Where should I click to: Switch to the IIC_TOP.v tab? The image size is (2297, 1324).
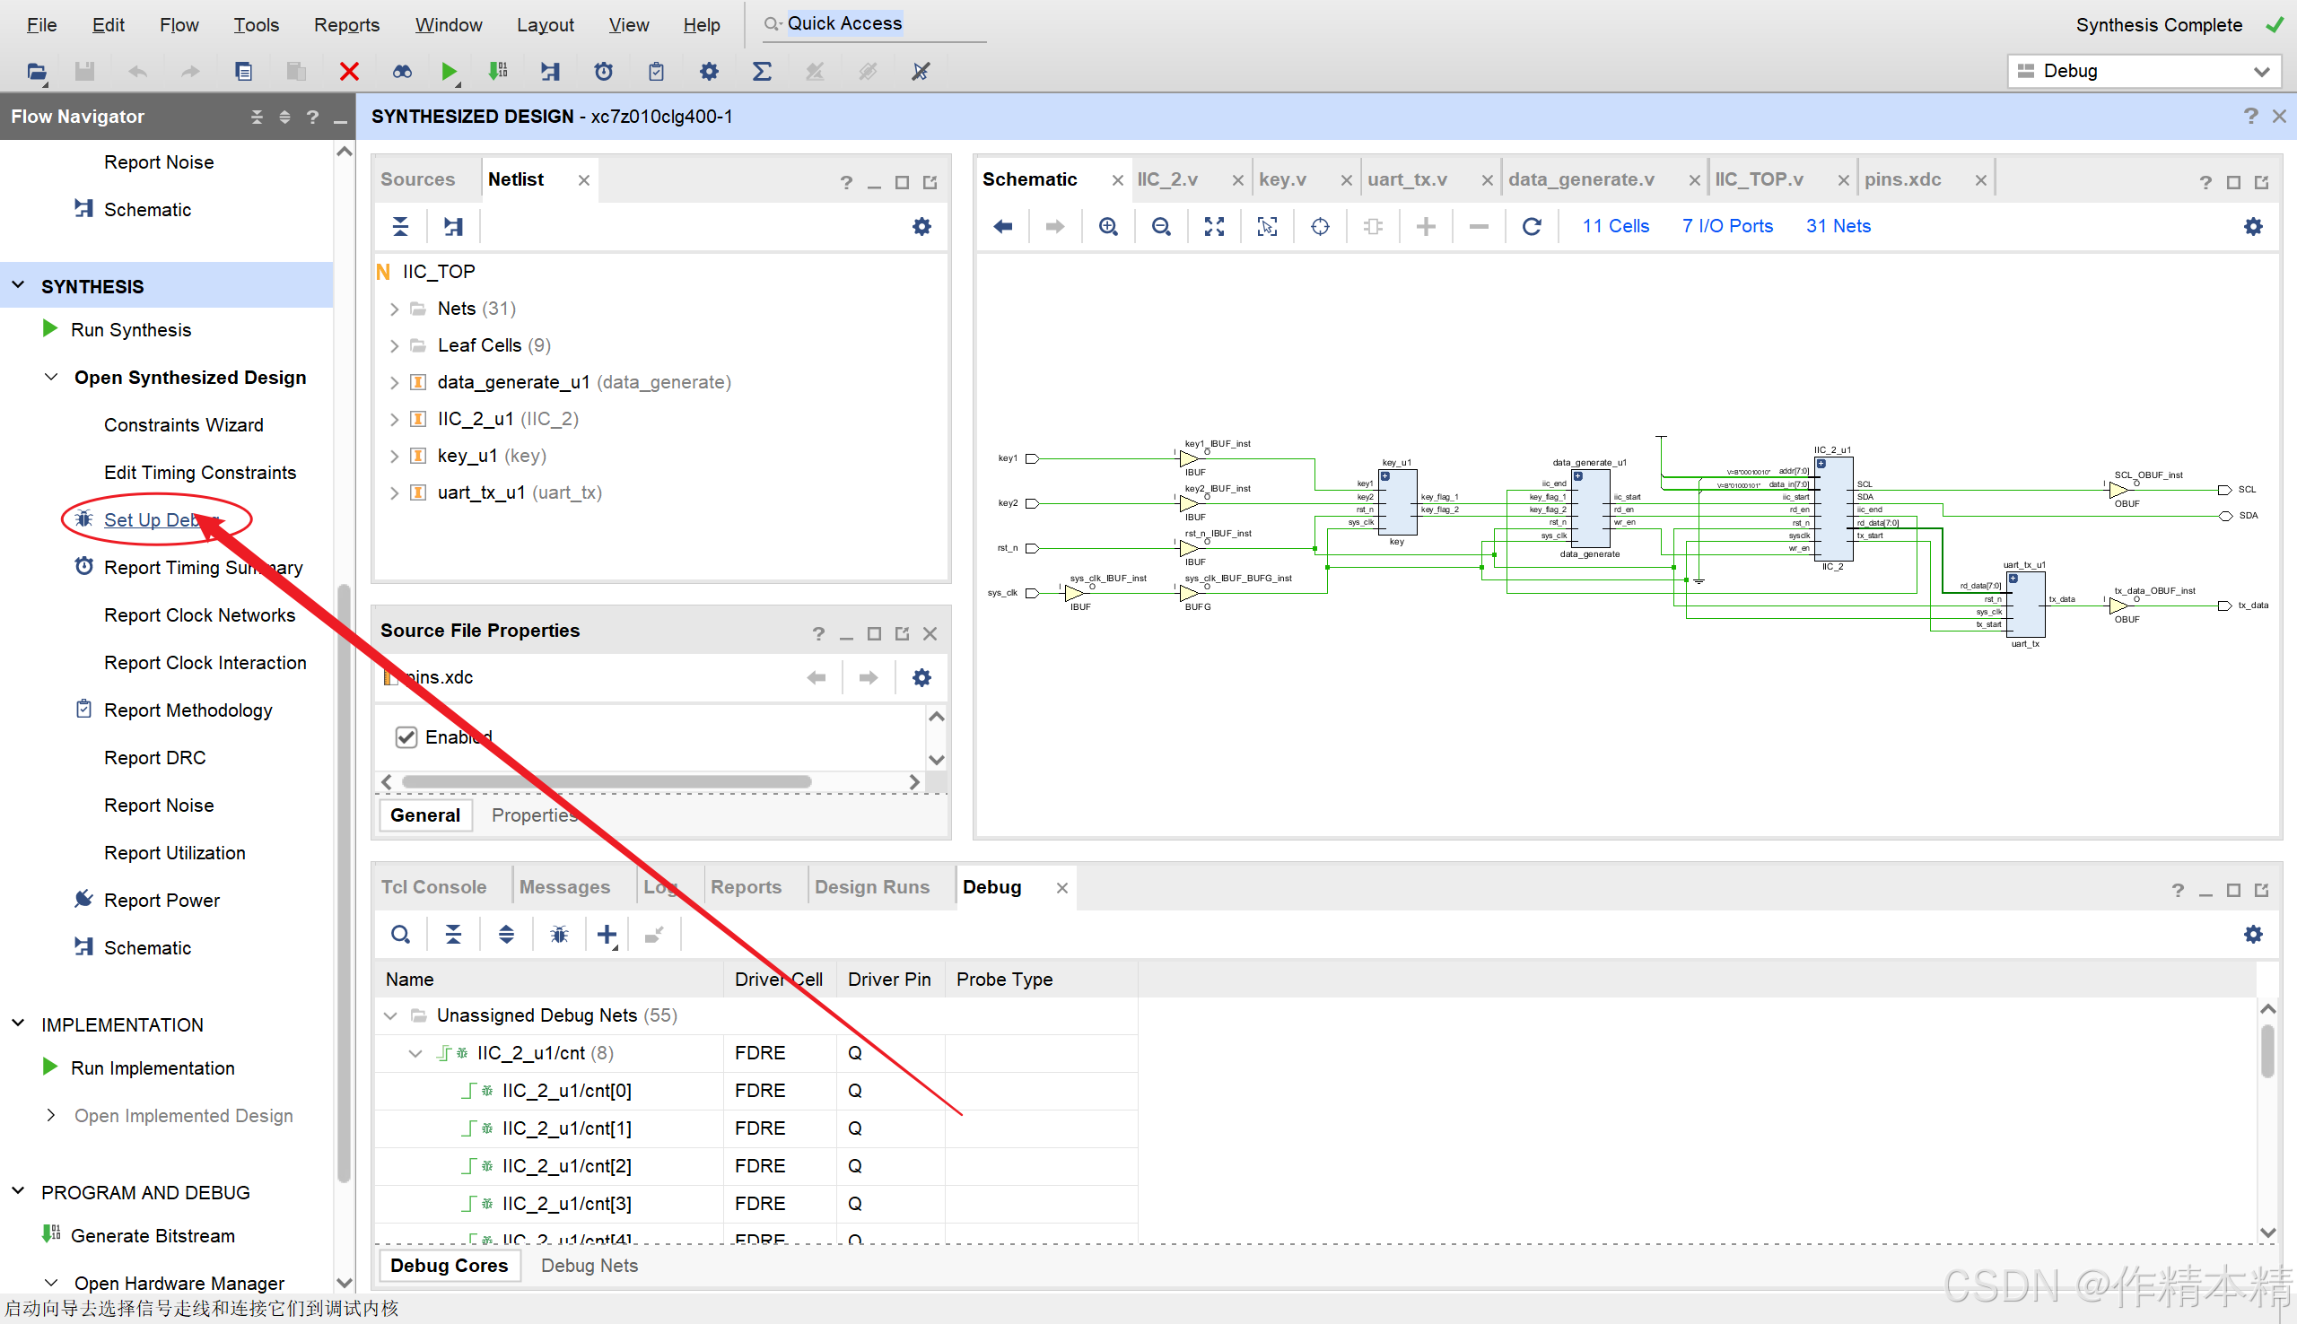1759,179
